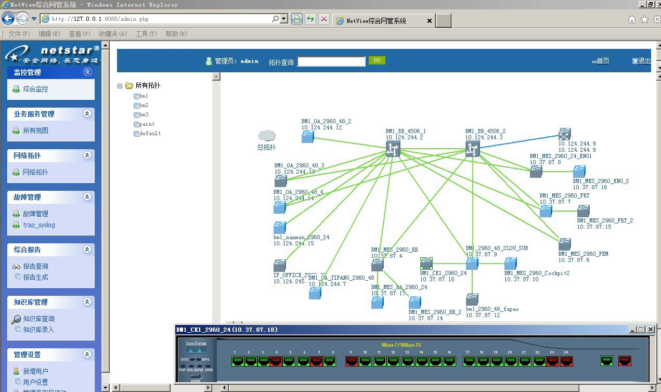Viewport: 661px width, 392px height.
Task: Open the 编辑(E) menu
Action: (x=49, y=34)
